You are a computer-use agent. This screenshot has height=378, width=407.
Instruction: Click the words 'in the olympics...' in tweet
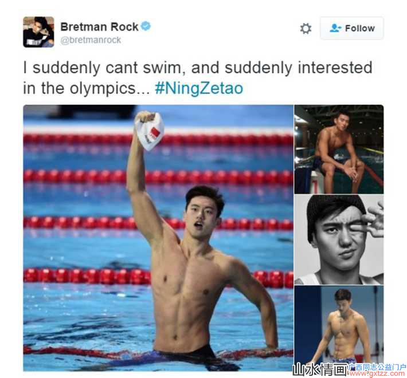[87, 88]
